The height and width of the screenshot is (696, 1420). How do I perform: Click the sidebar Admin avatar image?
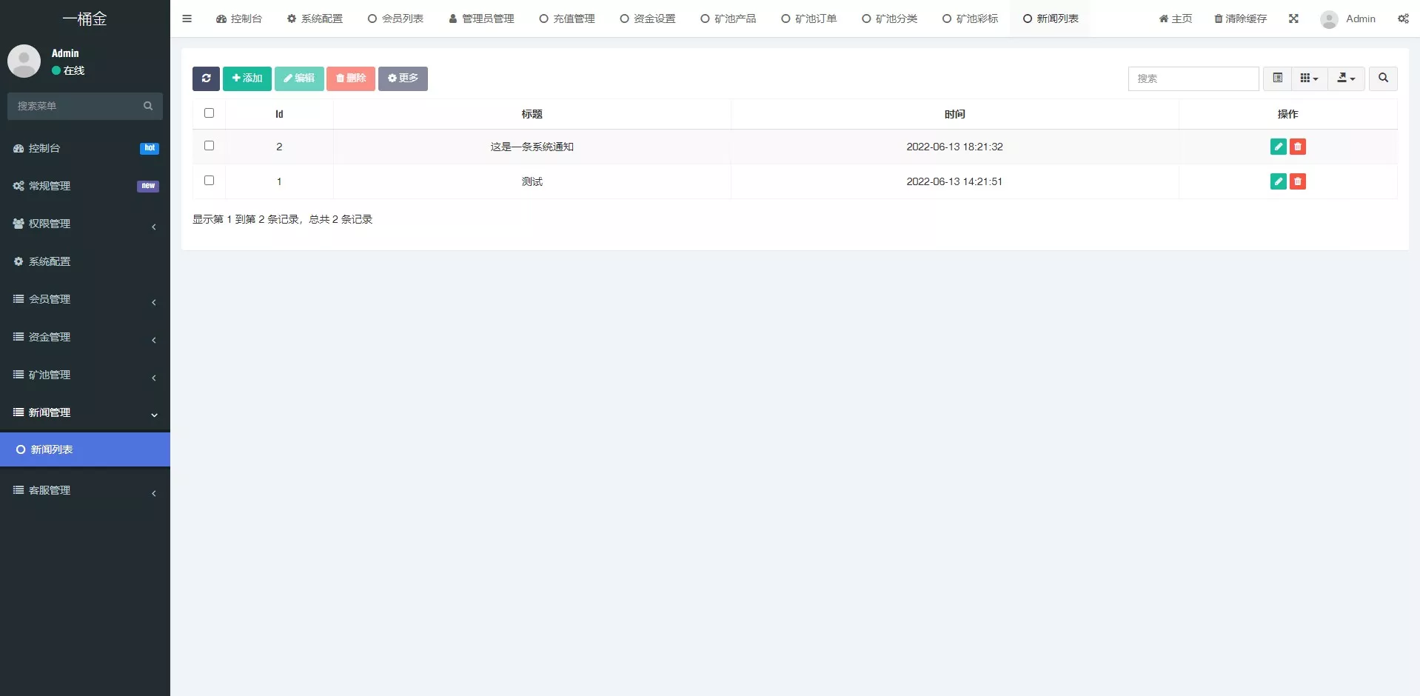click(24, 61)
